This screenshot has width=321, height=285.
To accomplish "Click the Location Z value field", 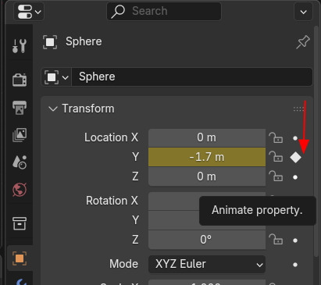I will (x=207, y=176).
